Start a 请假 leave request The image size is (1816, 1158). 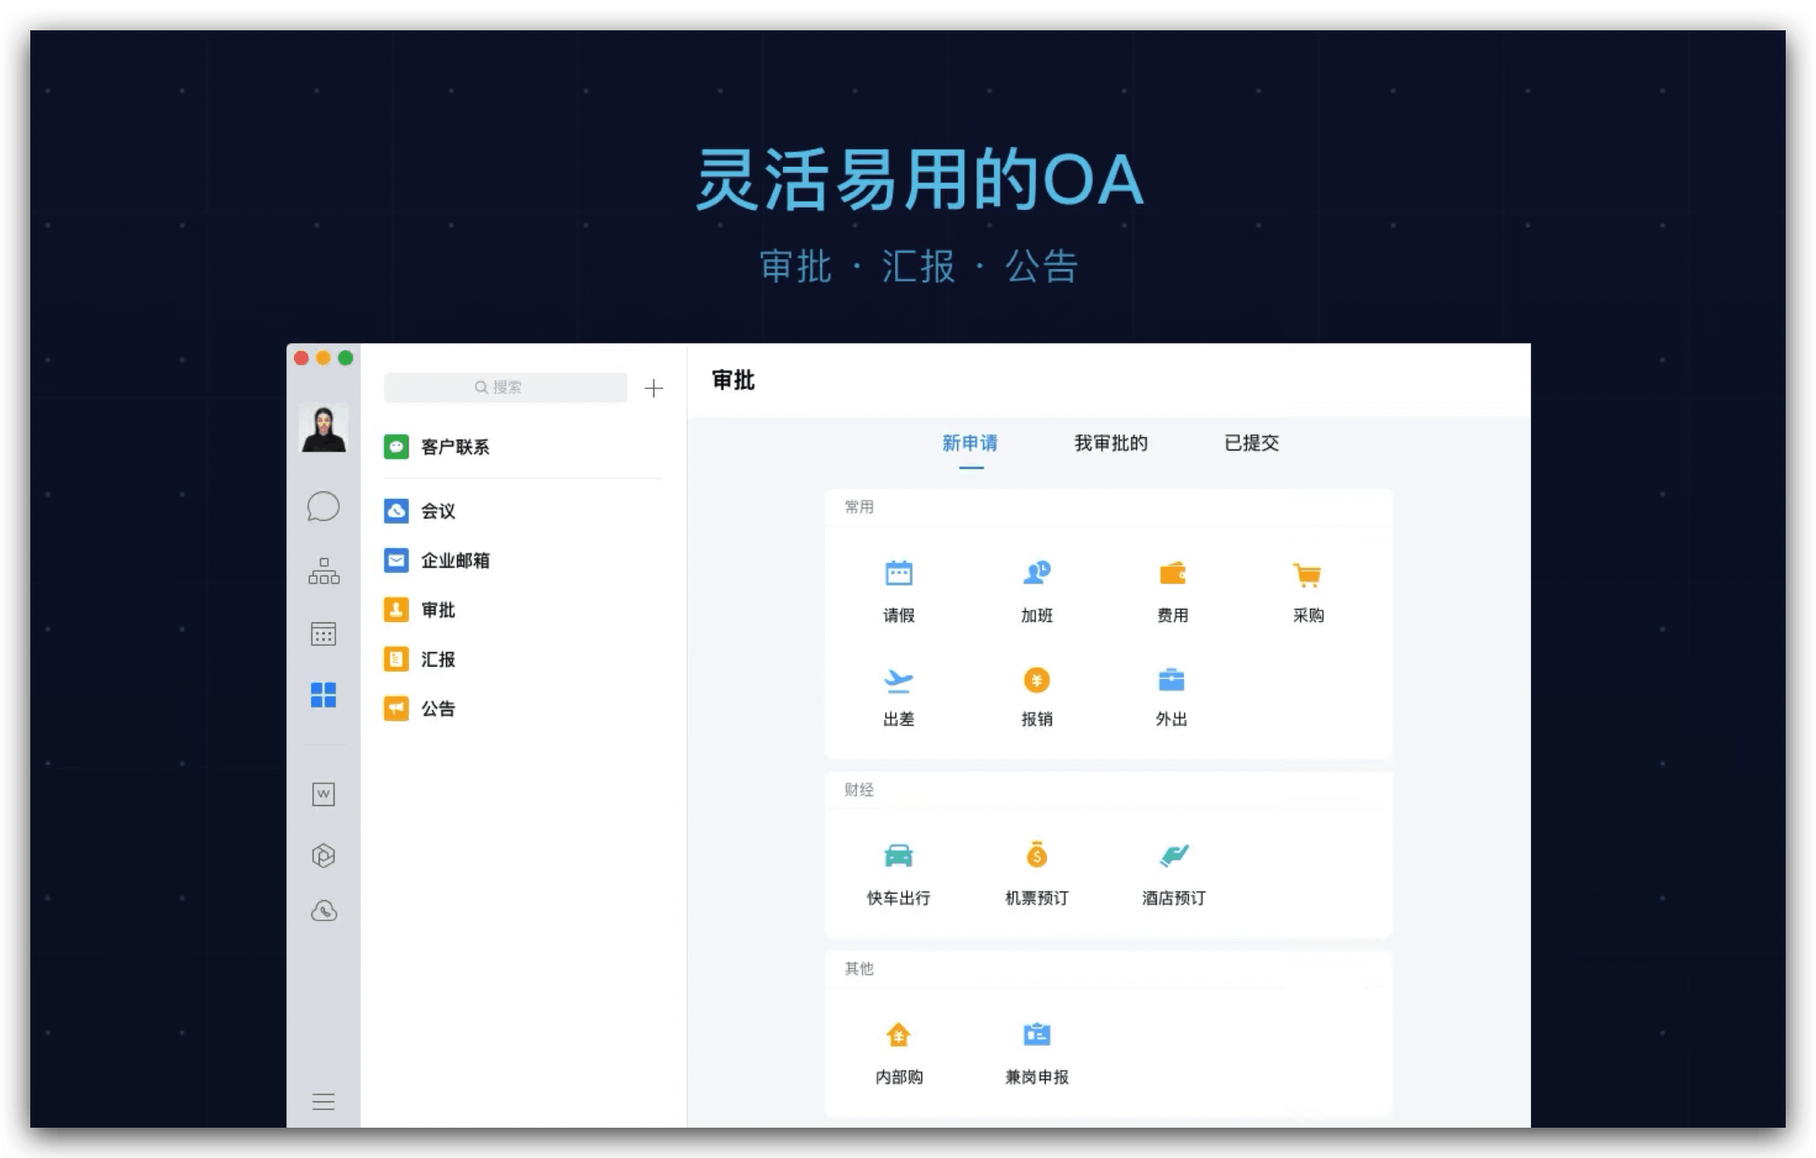tap(899, 592)
